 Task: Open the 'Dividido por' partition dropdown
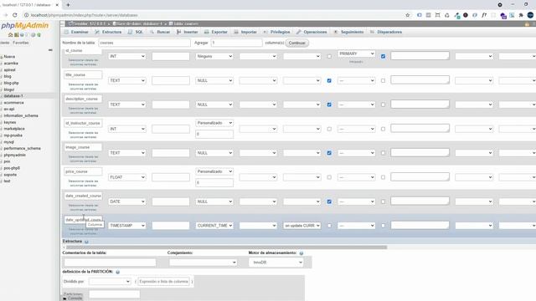(x=110, y=282)
